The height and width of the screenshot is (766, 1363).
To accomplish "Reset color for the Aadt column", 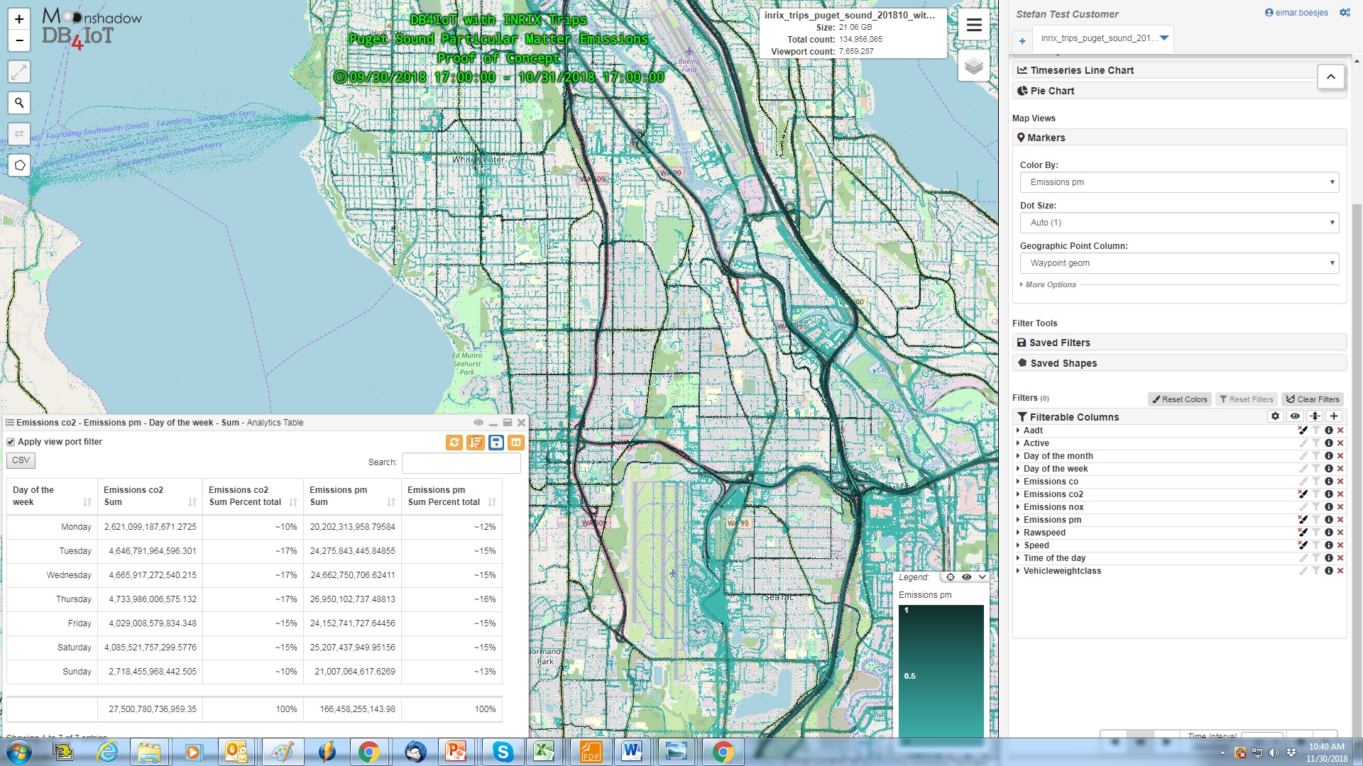I will coord(1303,431).
